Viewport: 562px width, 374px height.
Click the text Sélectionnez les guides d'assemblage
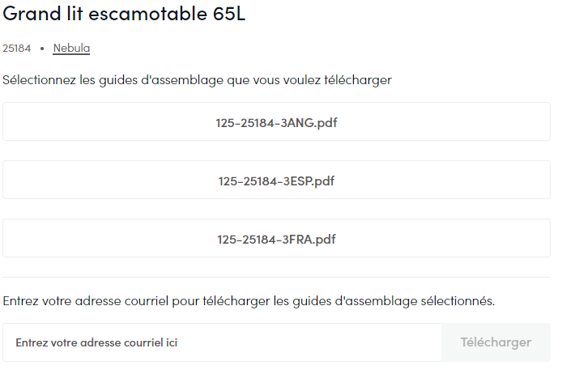coord(197,80)
